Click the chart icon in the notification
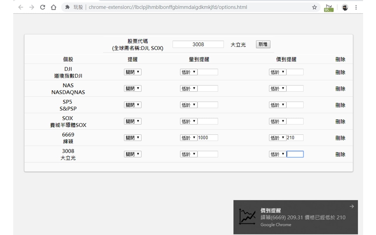 pos(247,217)
